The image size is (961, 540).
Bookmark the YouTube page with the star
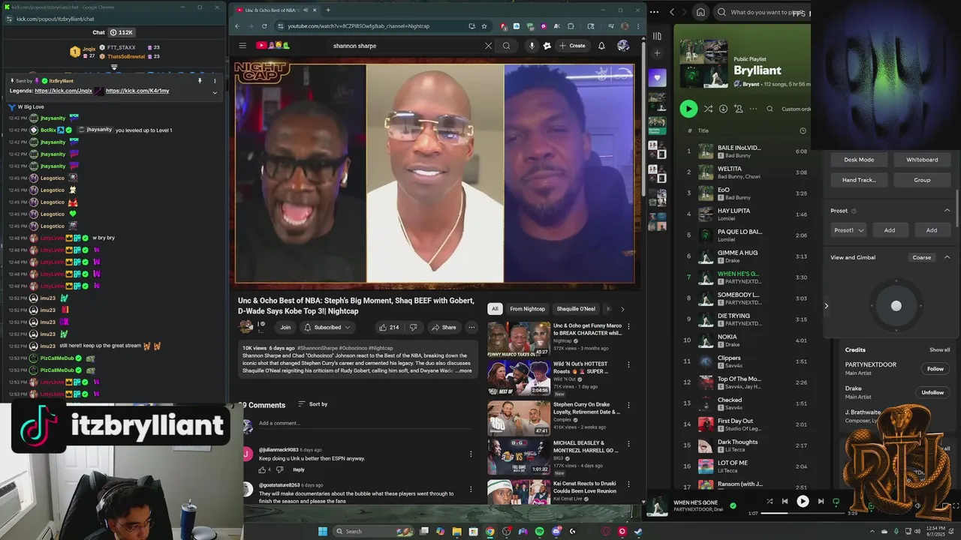click(x=484, y=26)
